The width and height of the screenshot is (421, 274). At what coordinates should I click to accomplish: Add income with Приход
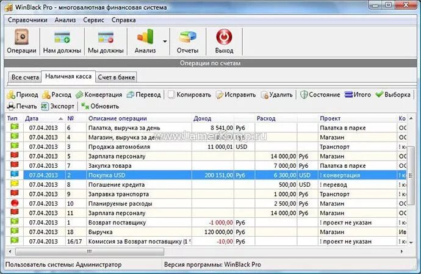click(23, 95)
